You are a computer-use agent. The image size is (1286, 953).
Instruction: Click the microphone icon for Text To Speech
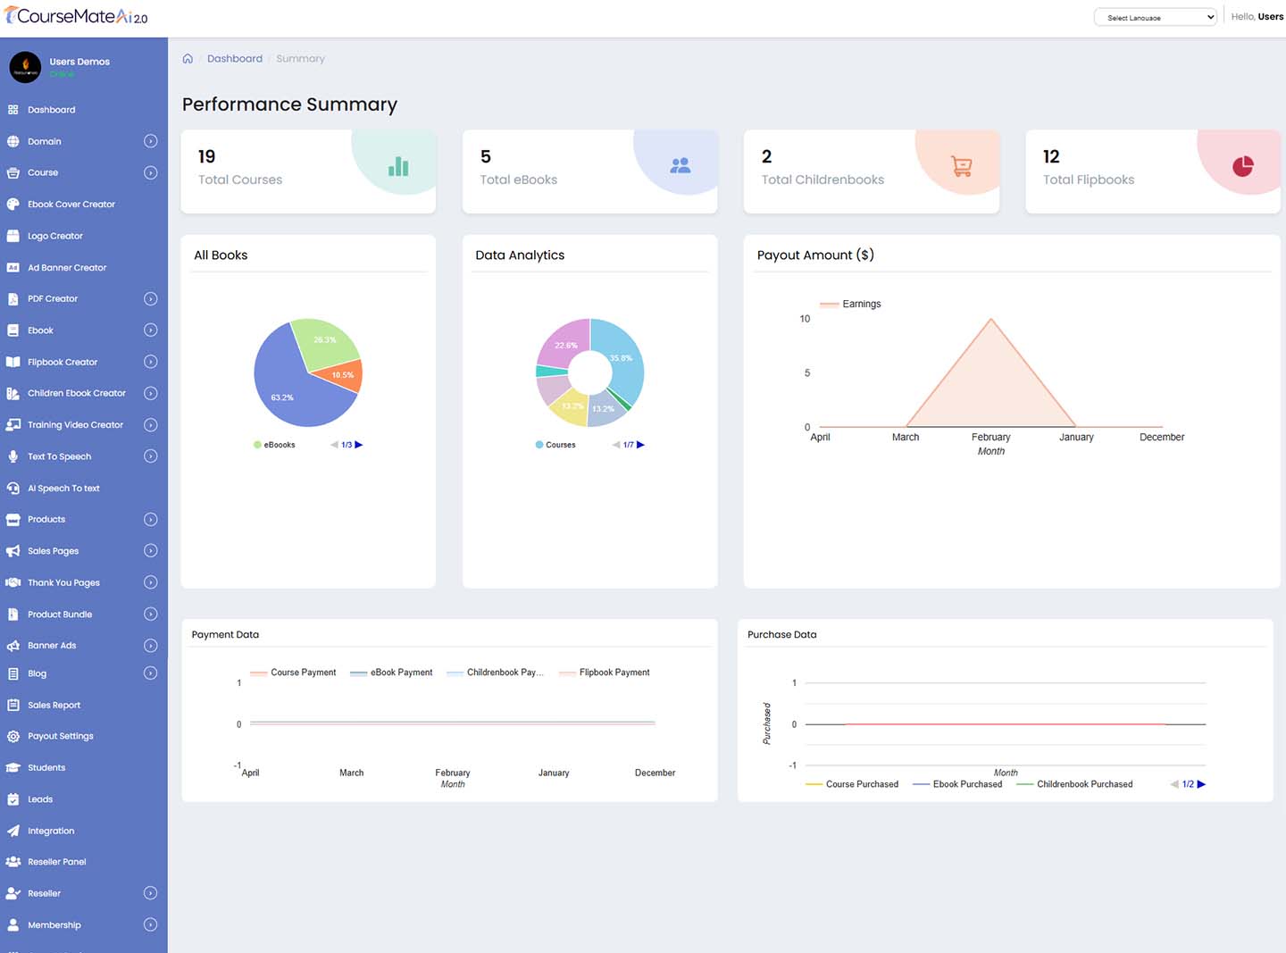pos(13,456)
